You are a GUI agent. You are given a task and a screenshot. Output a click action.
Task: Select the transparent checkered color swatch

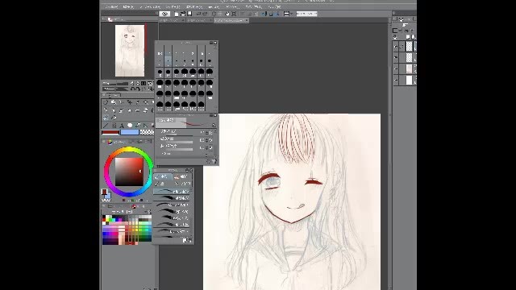(147, 132)
